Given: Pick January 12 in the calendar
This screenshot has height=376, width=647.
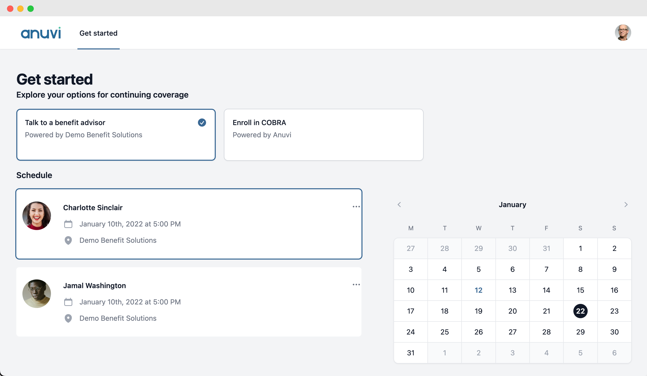Looking at the screenshot, I should coord(478,290).
